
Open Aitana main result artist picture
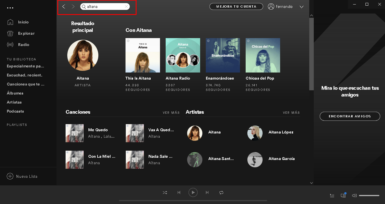pos(83,55)
